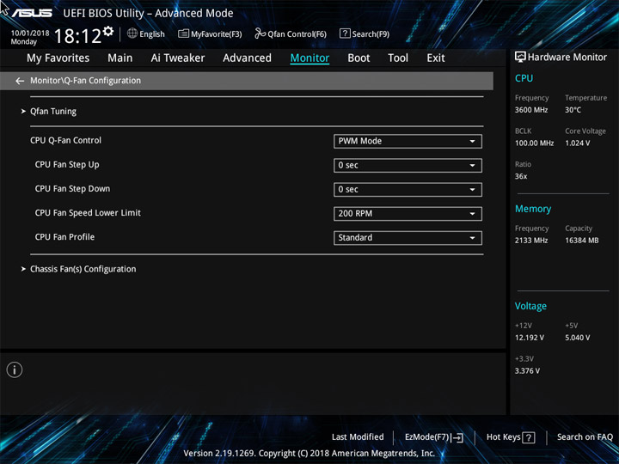Click the gear icon next to the clock
619x464 pixels.
tap(108, 31)
